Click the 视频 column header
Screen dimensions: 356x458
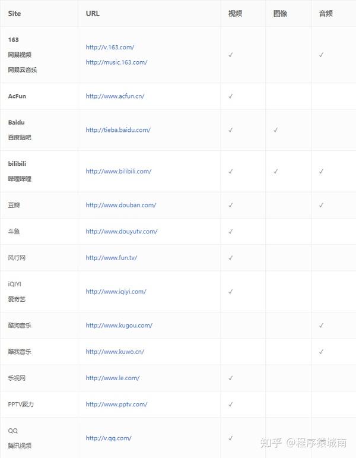[235, 13]
